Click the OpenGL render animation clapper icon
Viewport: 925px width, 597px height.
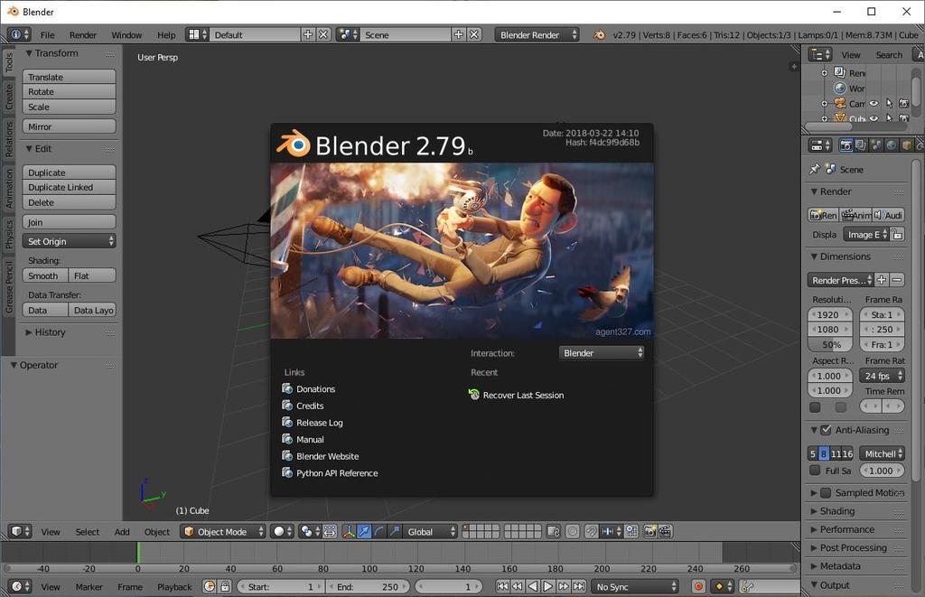click(x=665, y=531)
